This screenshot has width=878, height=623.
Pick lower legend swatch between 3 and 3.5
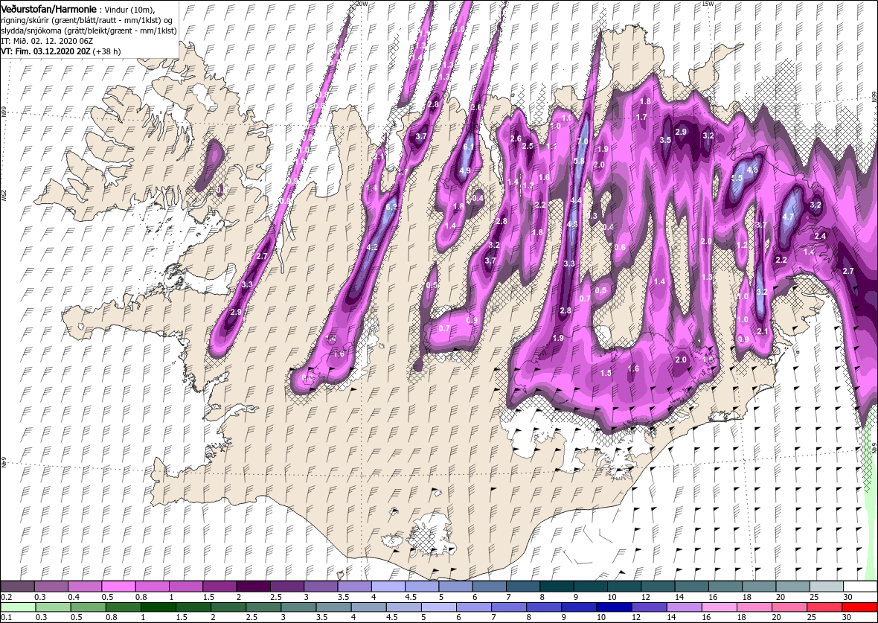point(299,607)
